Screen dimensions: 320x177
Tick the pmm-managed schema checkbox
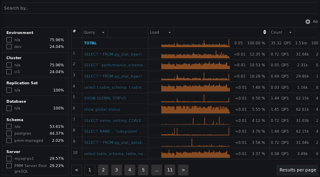click(x=9, y=141)
